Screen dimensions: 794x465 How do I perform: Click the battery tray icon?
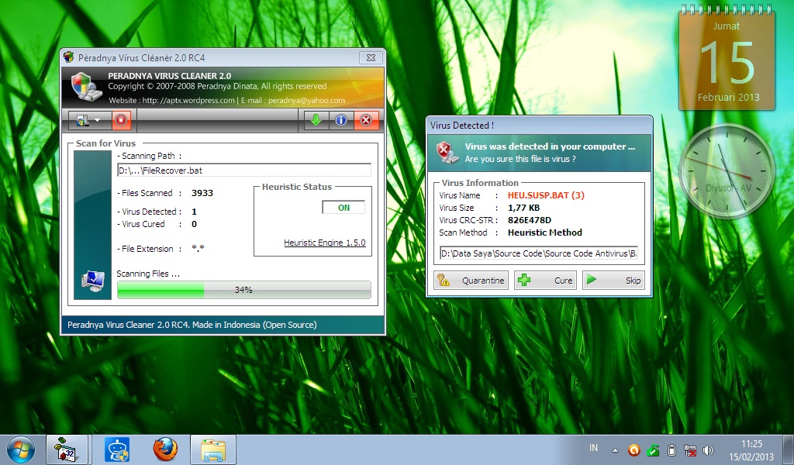(x=671, y=449)
